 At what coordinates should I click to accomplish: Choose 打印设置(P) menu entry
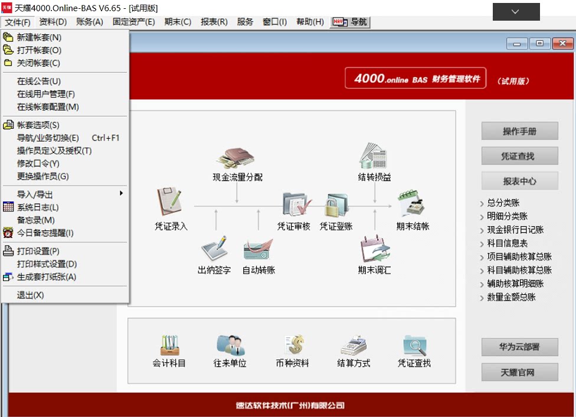coord(38,251)
